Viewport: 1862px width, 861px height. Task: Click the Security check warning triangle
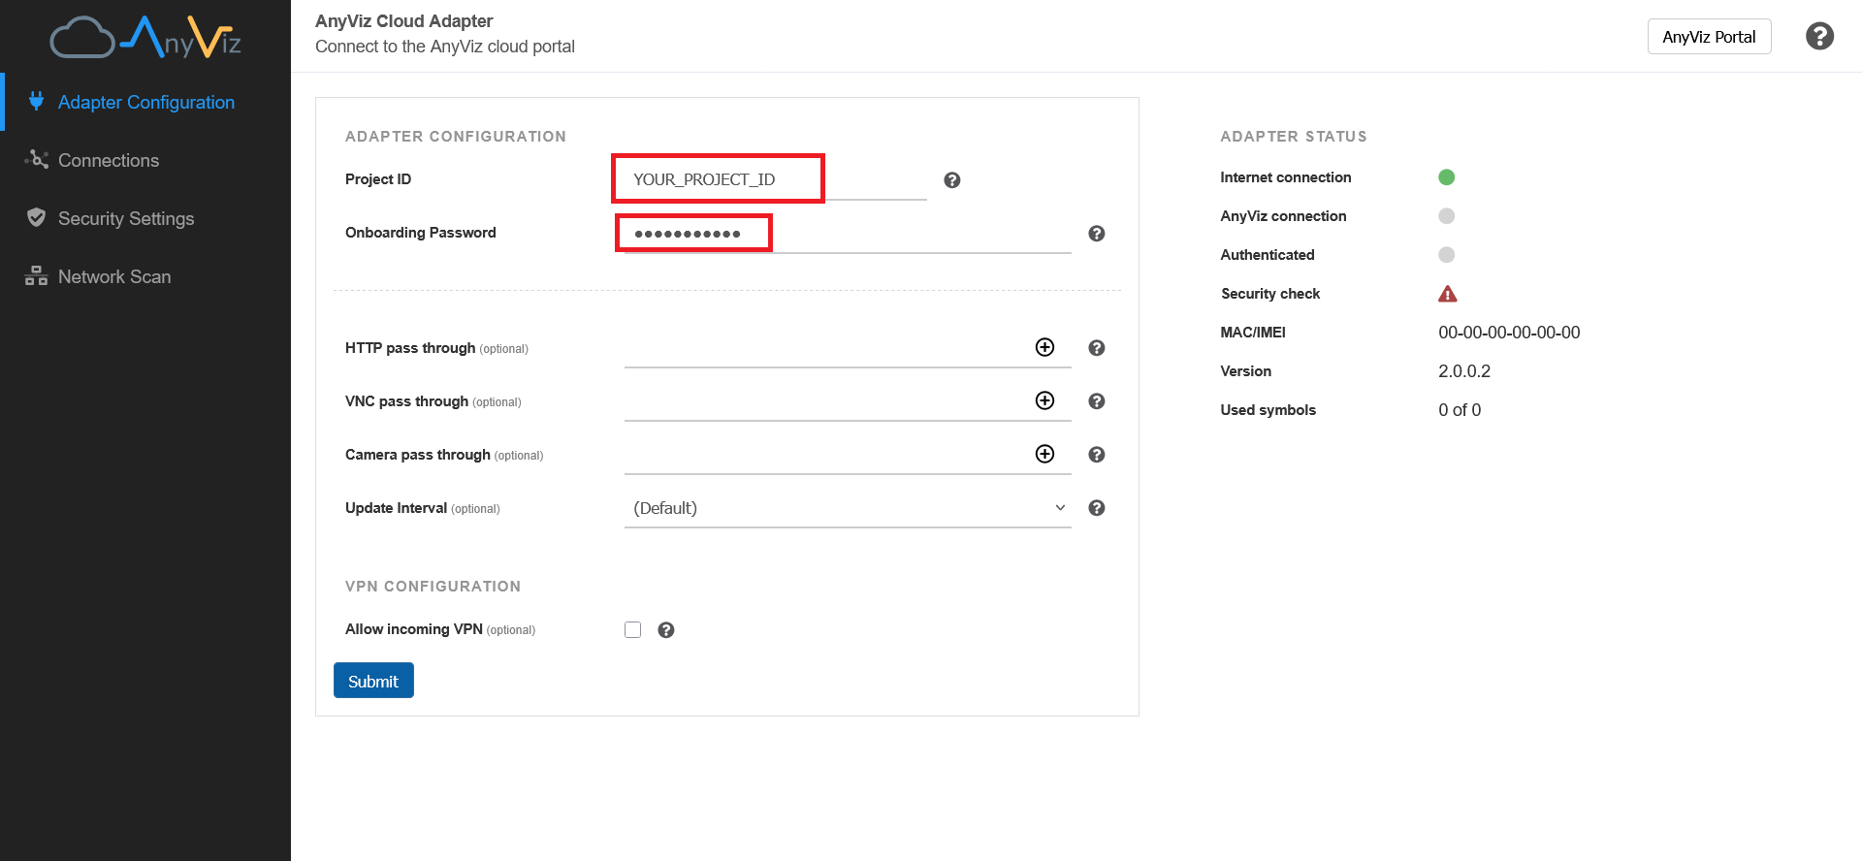[x=1447, y=294]
